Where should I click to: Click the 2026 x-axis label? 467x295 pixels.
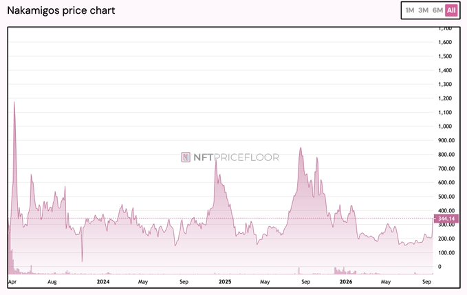click(346, 282)
